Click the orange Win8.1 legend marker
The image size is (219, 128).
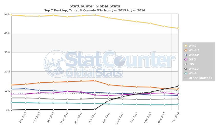tap(186, 50)
